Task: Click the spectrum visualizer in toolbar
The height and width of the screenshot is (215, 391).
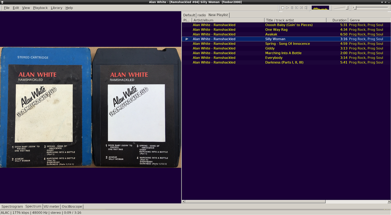Action: [x=320, y=8]
